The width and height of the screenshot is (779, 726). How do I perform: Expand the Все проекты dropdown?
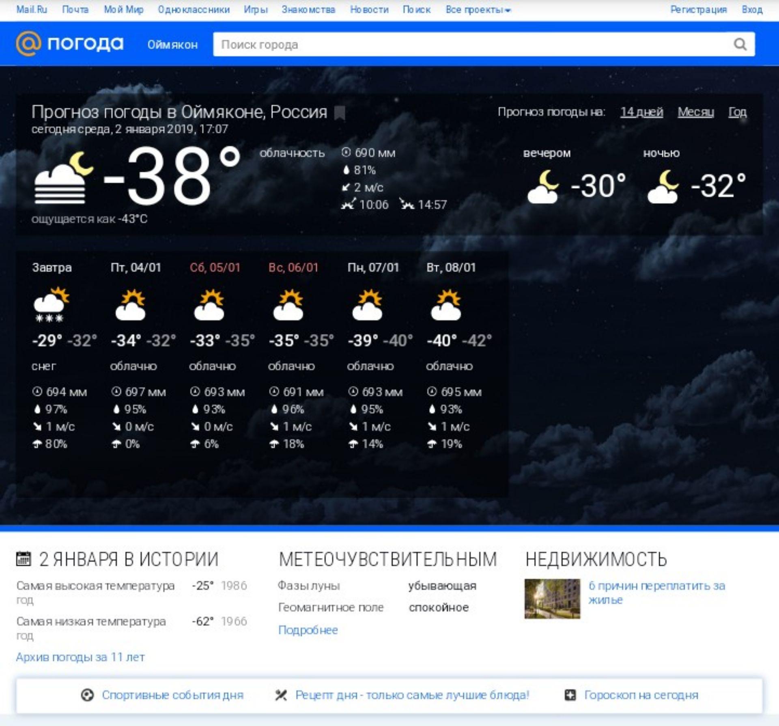point(478,10)
